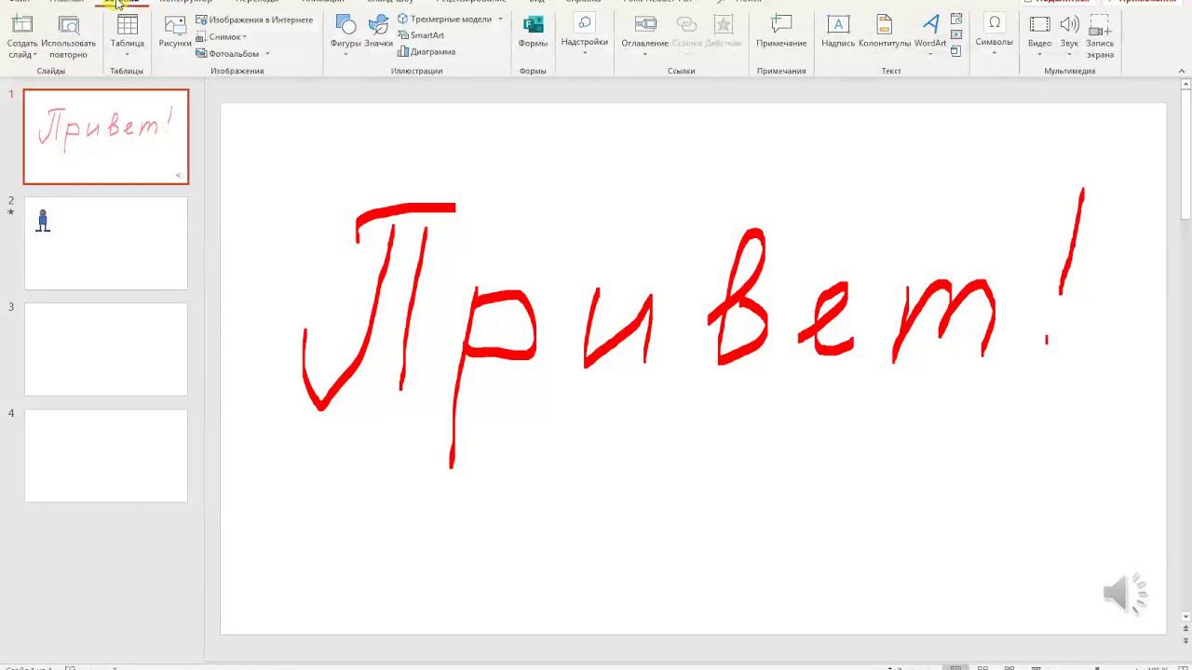Click the Значки (Icons) button
The image size is (1192, 670).
click(x=378, y=32)
